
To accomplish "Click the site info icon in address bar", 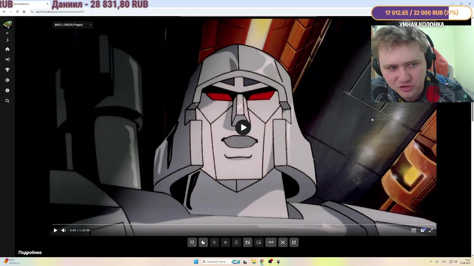I will coord(32,11).
